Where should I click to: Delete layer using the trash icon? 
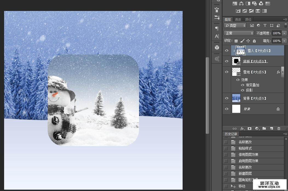(x=279, y=128)
